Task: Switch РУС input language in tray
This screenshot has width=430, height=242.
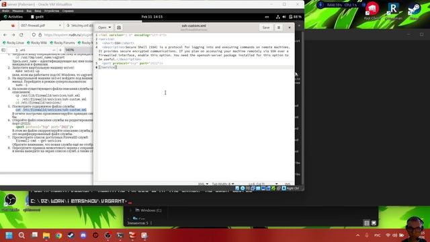Action: point(378,235)
